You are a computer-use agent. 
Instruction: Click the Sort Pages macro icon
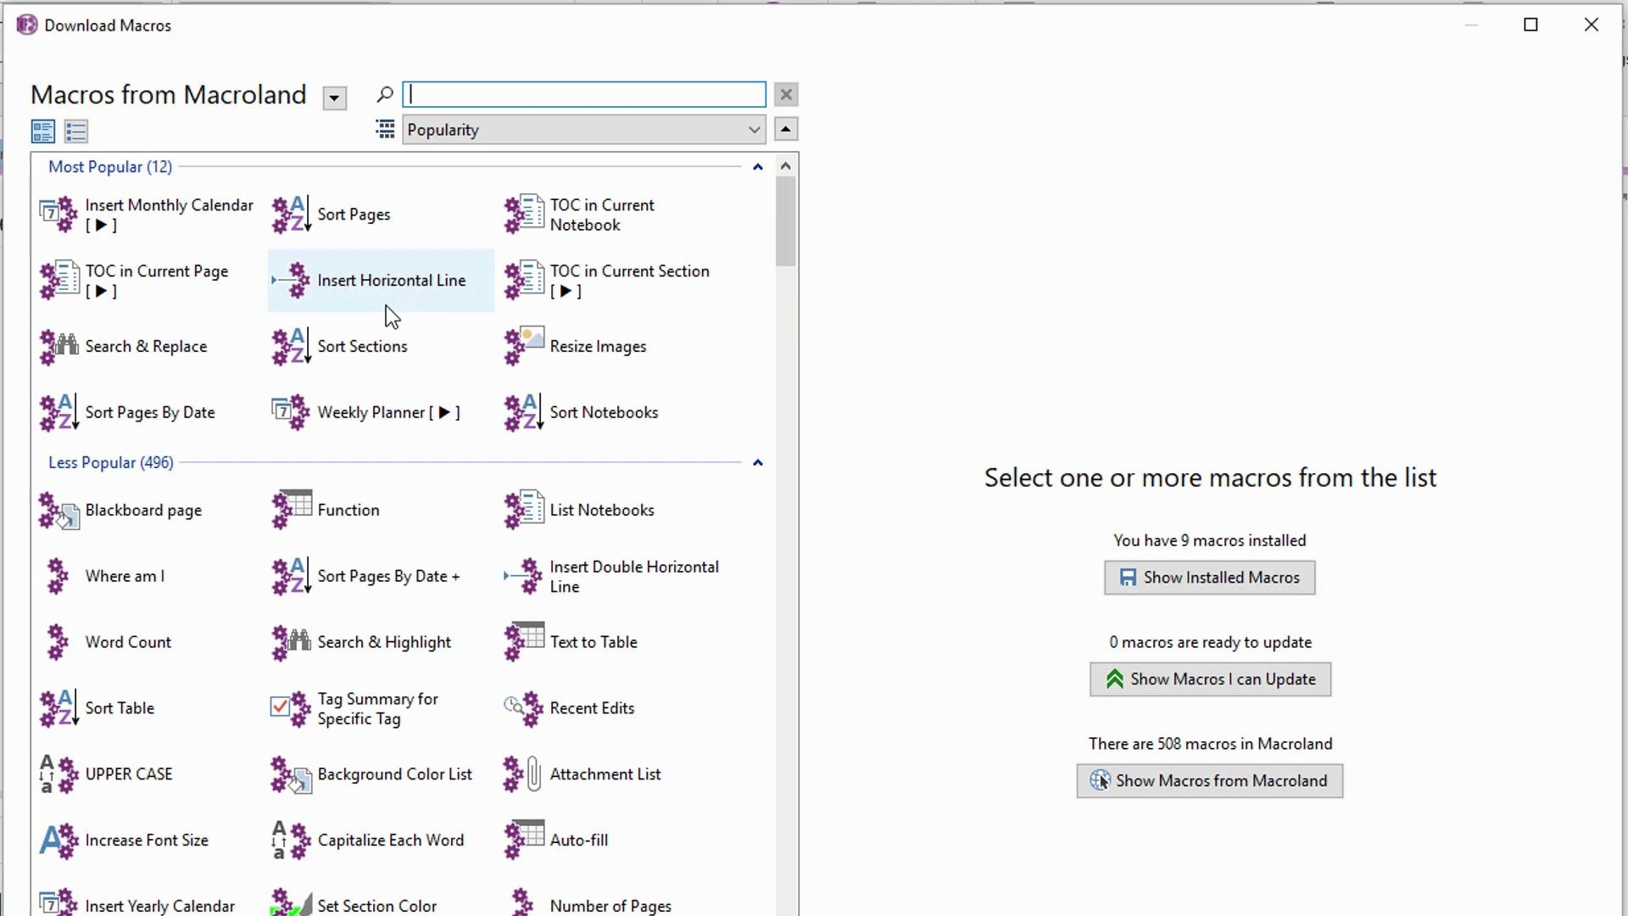(291, 215)
